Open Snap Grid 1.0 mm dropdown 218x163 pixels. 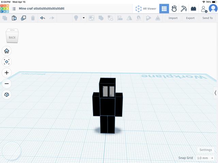click(x=205, y=158)
